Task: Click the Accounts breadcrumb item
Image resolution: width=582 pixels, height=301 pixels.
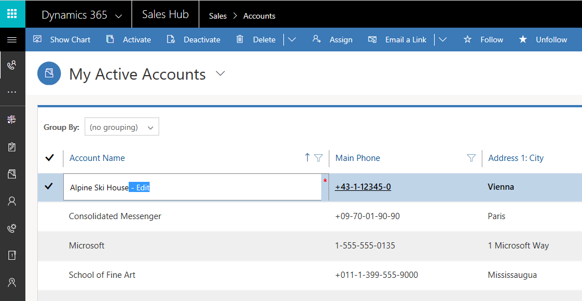Action: click(x=260, y=16)
